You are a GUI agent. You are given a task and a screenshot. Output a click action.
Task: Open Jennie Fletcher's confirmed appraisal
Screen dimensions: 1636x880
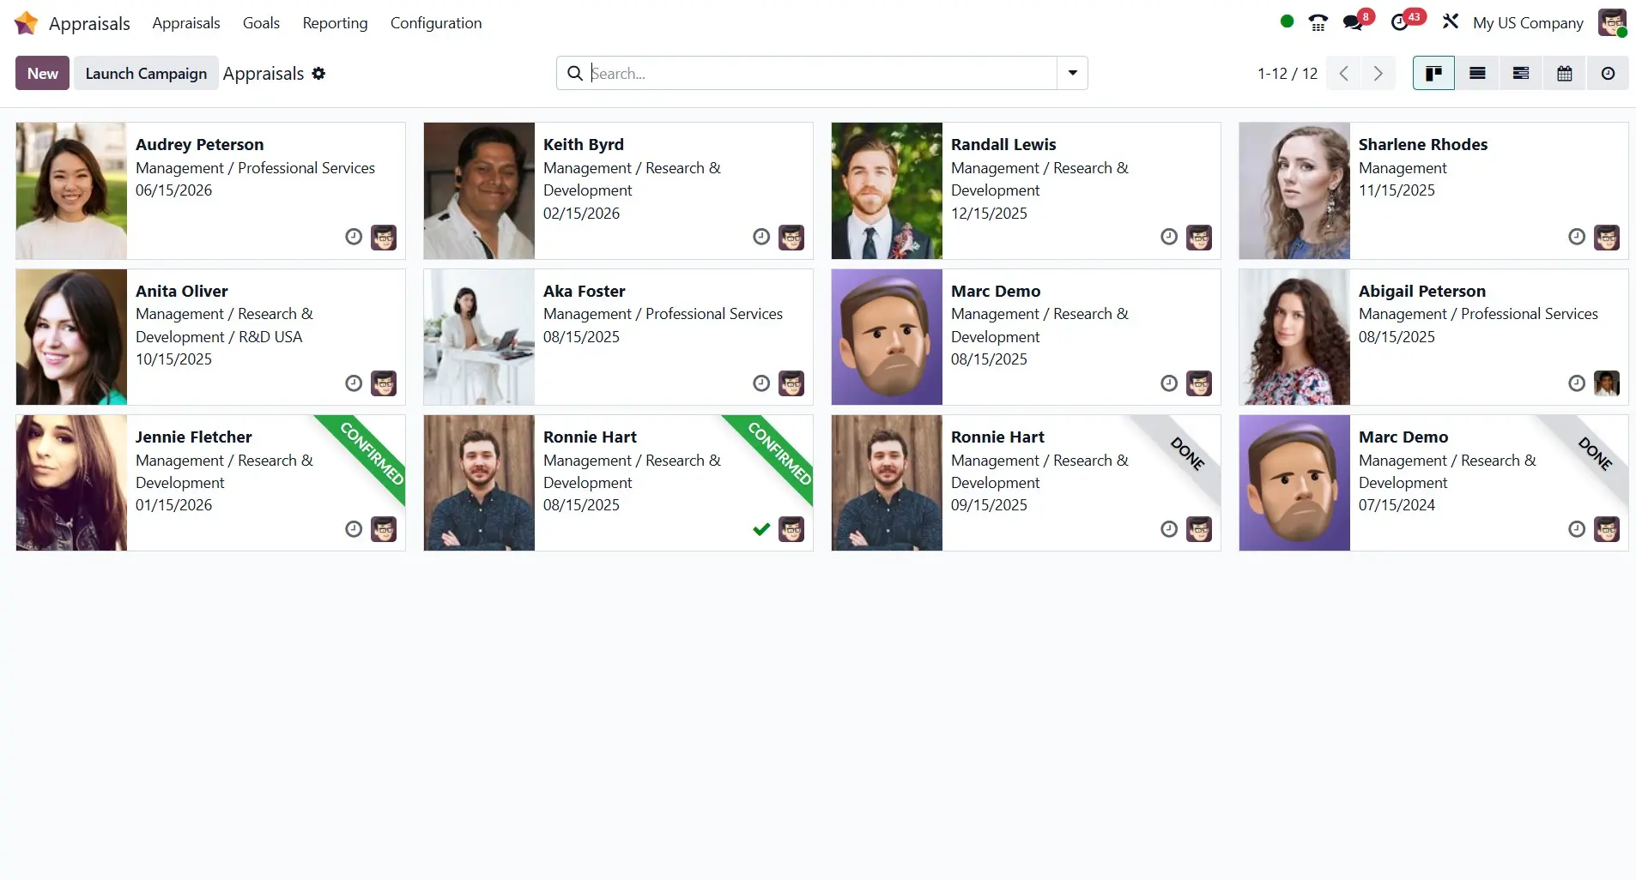[x=210, y=483]
